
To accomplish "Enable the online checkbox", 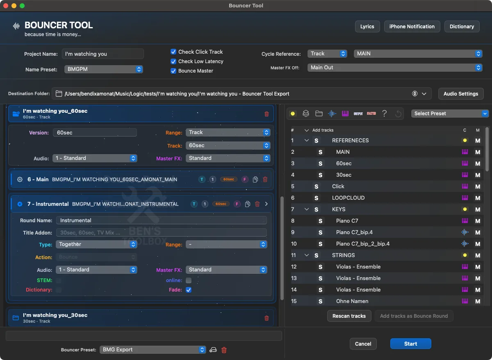I will (189, 280).
